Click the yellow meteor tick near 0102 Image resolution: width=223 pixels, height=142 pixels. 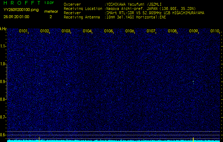coord(39,137)
